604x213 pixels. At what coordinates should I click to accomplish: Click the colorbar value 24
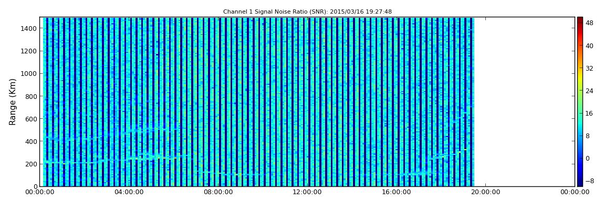(x=589, y=91)
